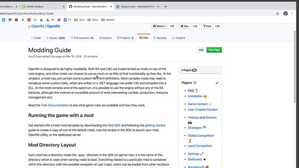The image size is (299, 168).
Task: Open the Chrome profile avatar
Action: point(285,14)
